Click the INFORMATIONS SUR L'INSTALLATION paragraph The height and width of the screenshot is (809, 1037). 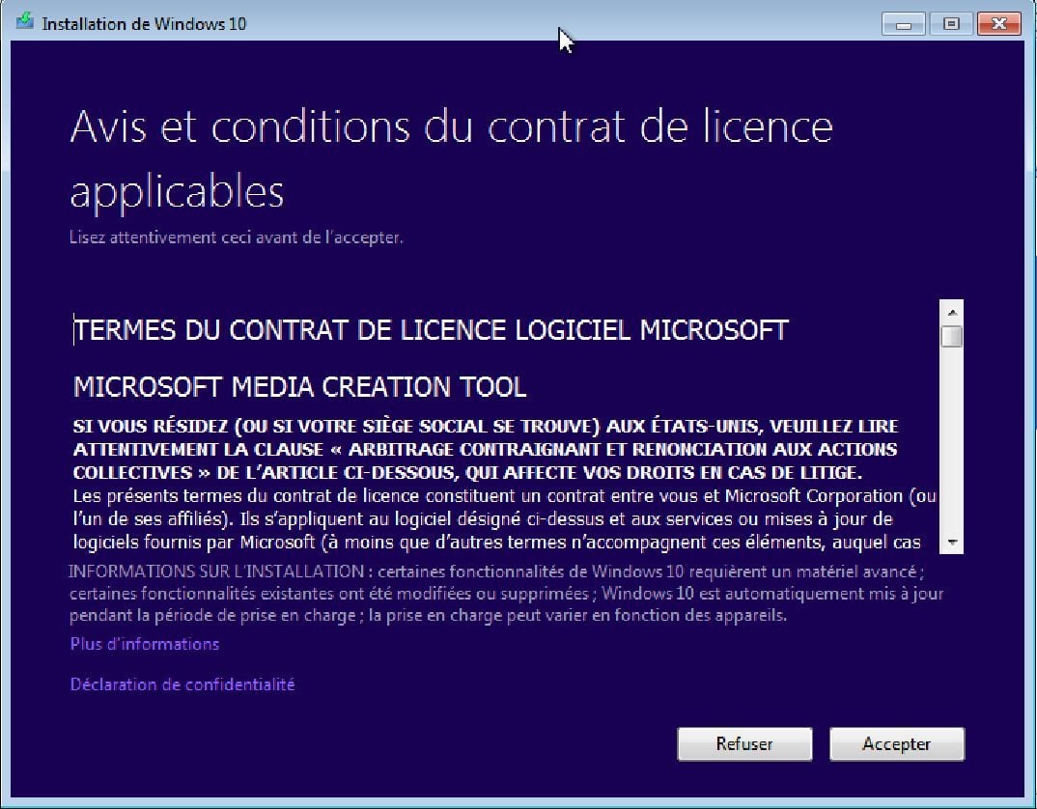click(x=507, y=594)
